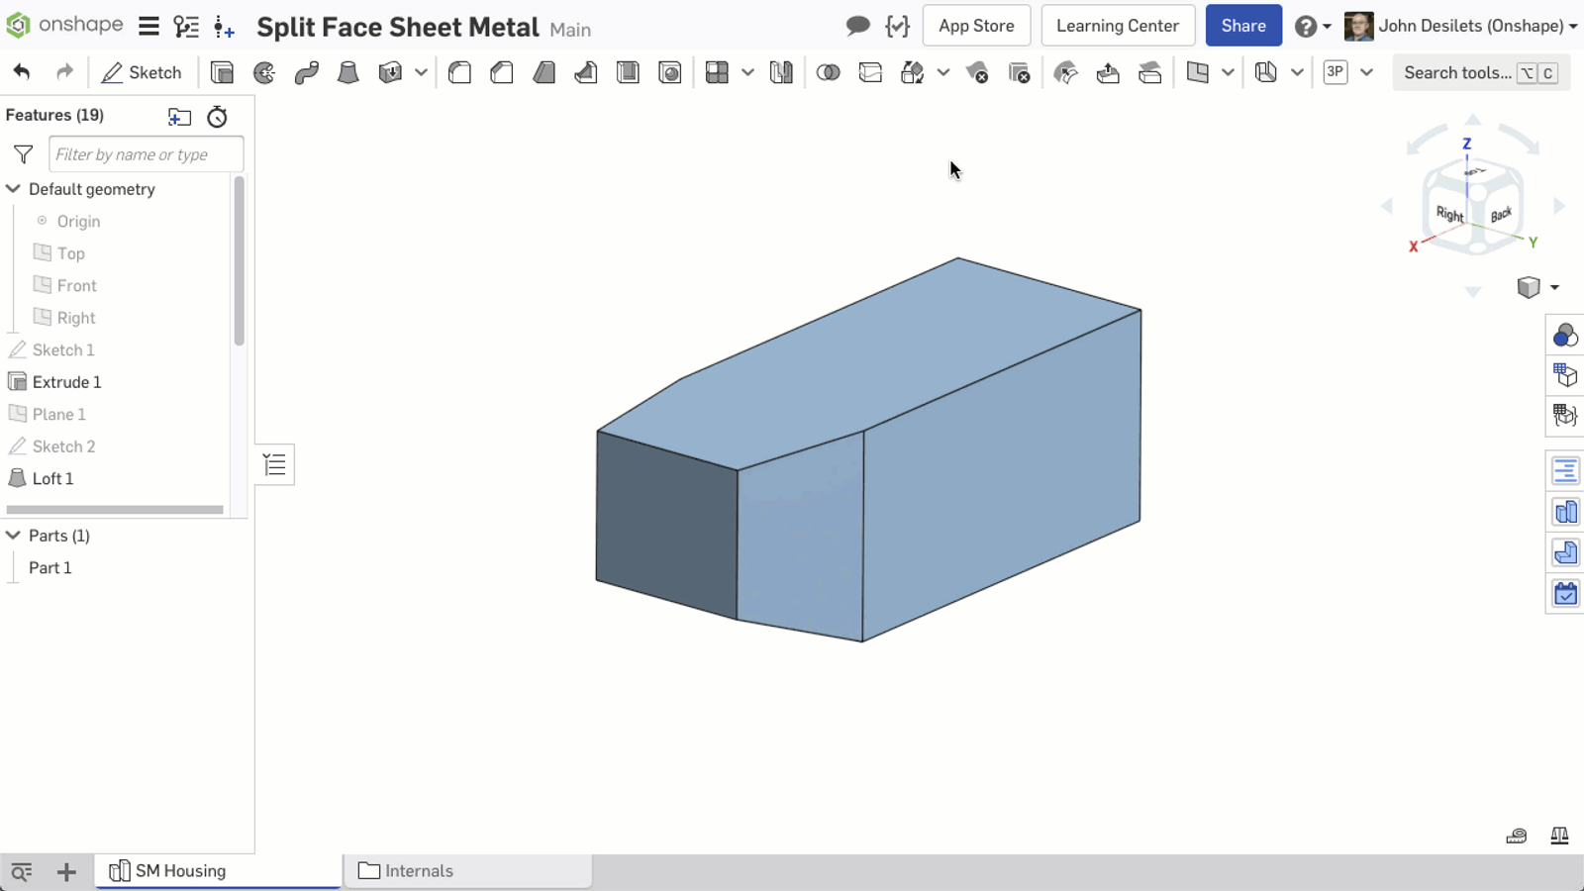The width and height of the screenshot is (1584, 891).
Task: Open the Boolean tool
Action: [x=828, y=72]
